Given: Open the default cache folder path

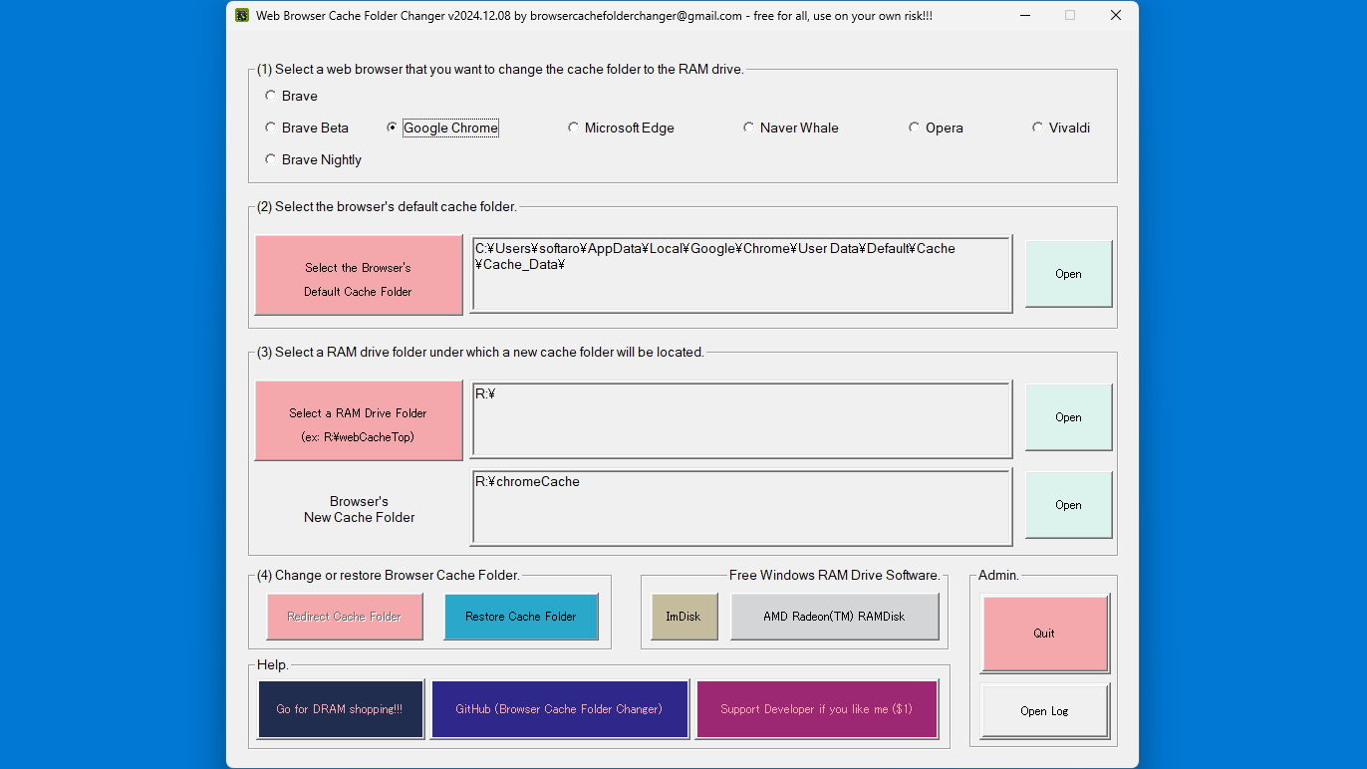Looking at the screenshot, I should (1068, 274).
